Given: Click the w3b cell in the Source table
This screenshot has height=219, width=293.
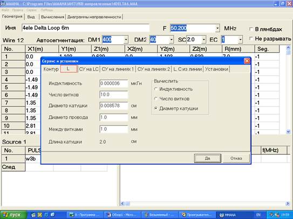Looking at the screenshot, I should tap(33, 159).
